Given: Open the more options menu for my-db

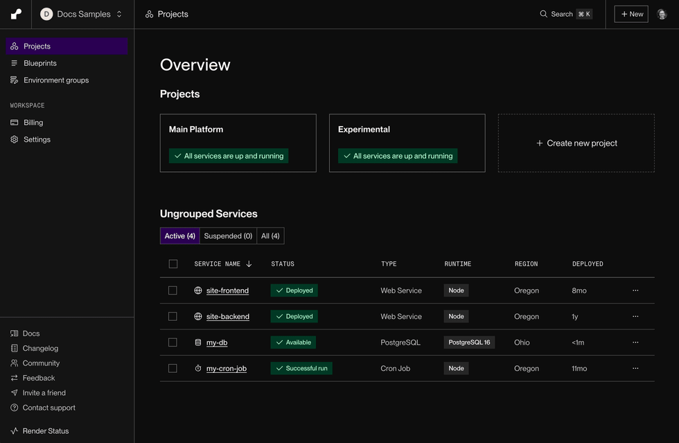Looking at the screenshot, I should pyautogui.click(x=635, y=342).
